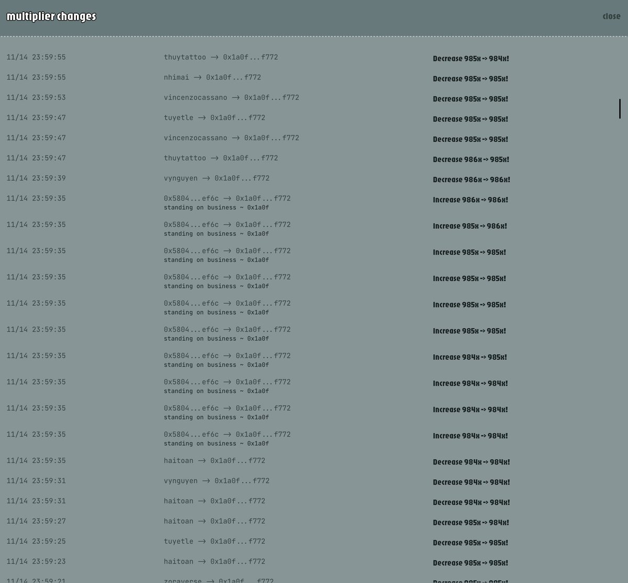Click 'Decrease 985x -> 984x!' in the thuytattoo row
628x583 pixels.
coord(471,59)
